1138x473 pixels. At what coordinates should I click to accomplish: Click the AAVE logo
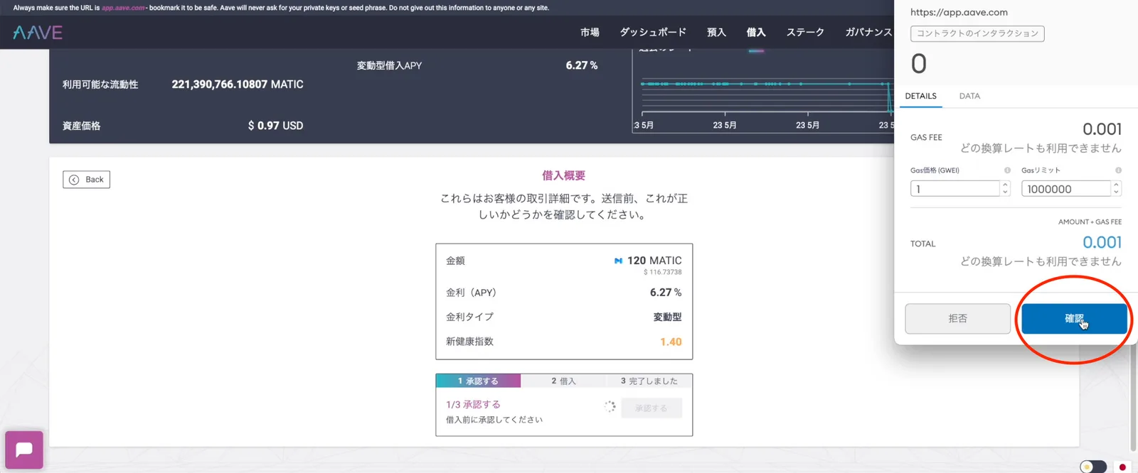[38, 33]
